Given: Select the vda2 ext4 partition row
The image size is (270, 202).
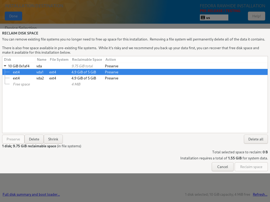Looking at the screenshot, I should point(135,78).
